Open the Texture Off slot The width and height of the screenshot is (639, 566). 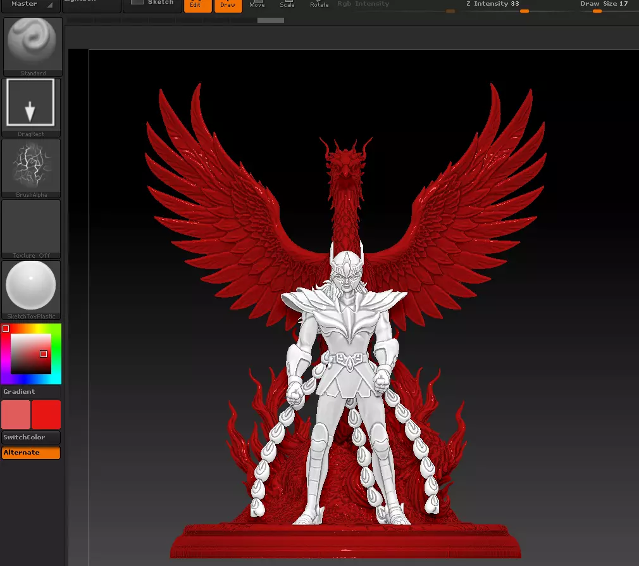tap(31, 229)
